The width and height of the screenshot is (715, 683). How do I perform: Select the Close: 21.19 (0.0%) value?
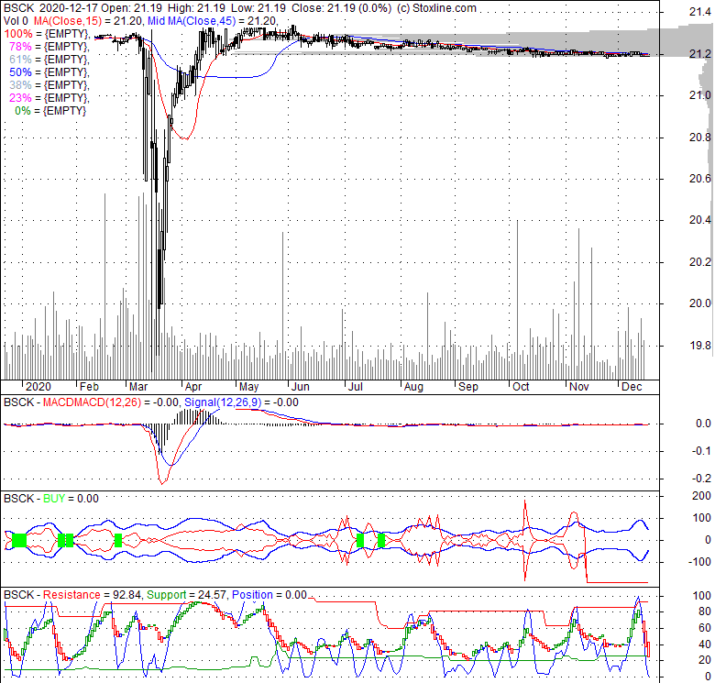click(x=342, y=8)
